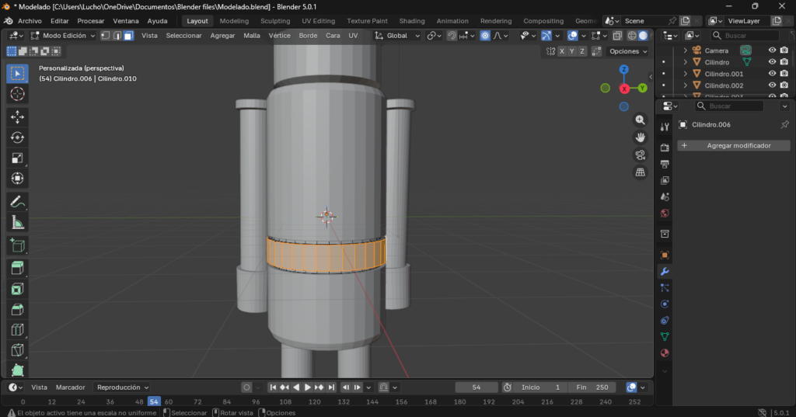Select the Rotate tool in left toolbar
This screenshot has width=796, height=417.
pos(17,137)
